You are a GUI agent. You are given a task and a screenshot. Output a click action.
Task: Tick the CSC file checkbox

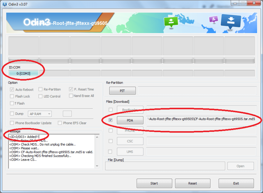[x=110, y=141]
